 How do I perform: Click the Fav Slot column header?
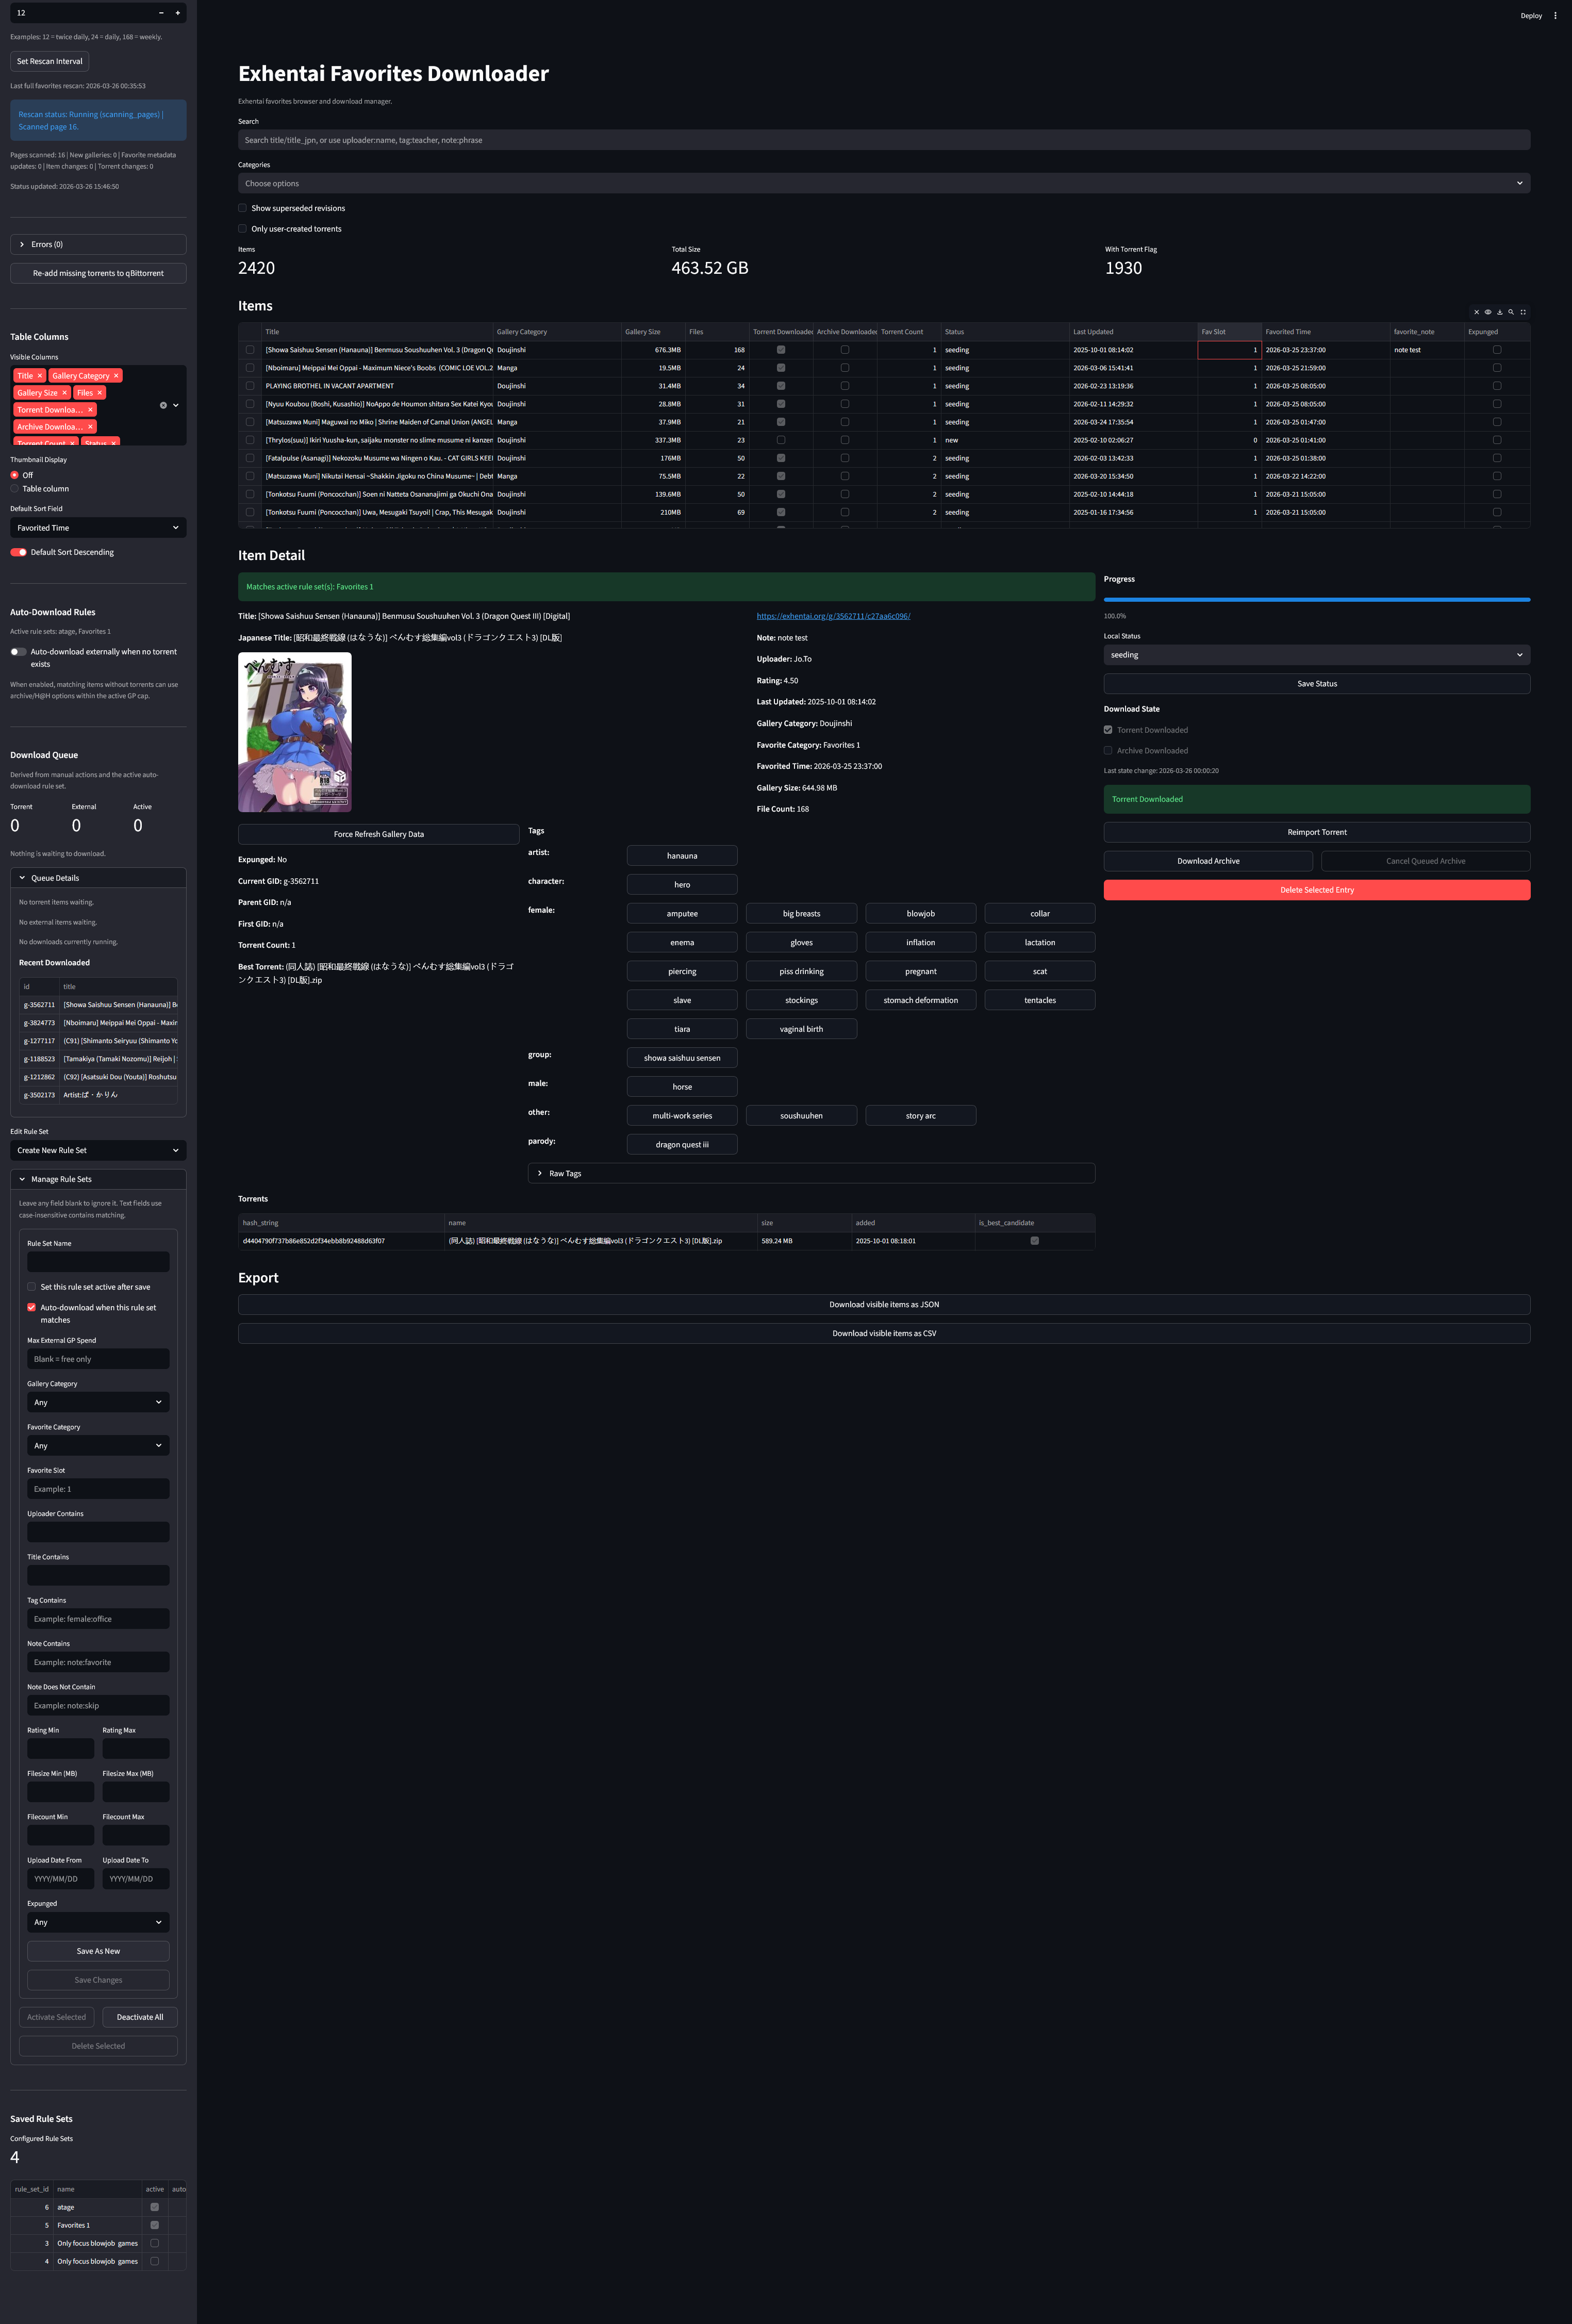coord(1228,332)
